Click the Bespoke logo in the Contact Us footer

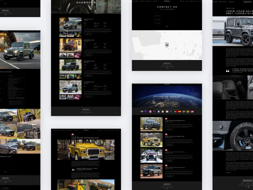(x=167, y=63)
